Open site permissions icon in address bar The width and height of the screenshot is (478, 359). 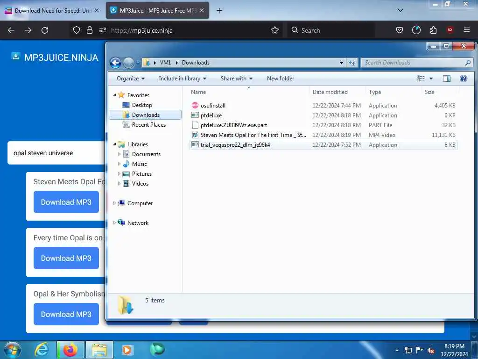pos(102,30)
